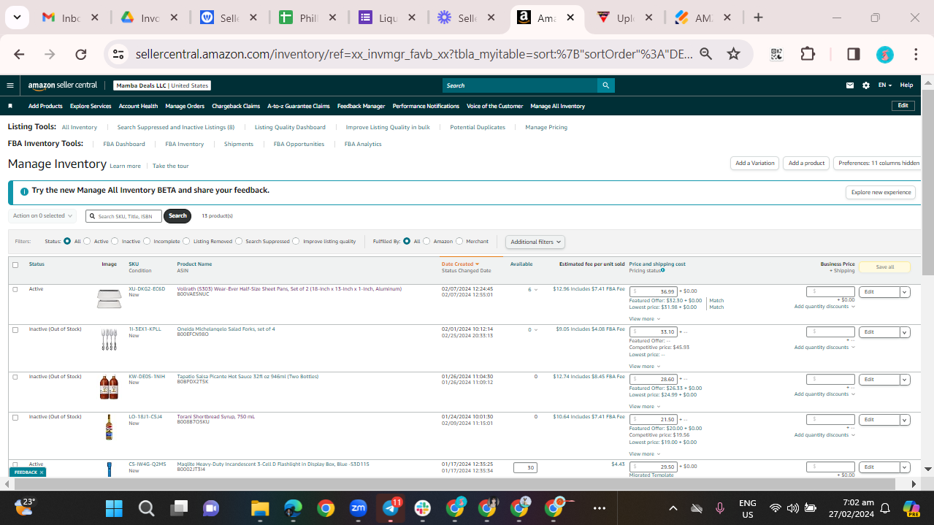Viewport: 934px width, 525px height.
Task: Click the Add a product button
Action: (x=806, y=164)
